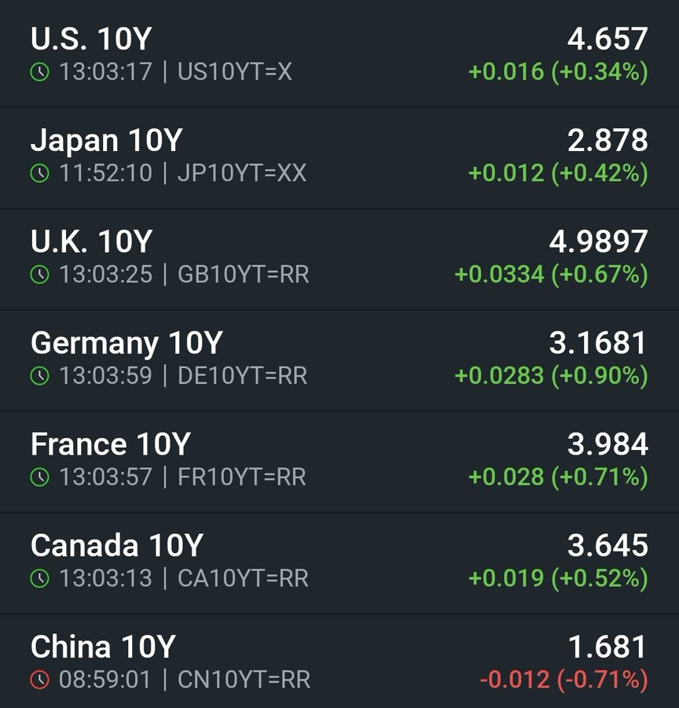Screen dimensions: 679x708
Task: Click the red clock icon under China 10Y
Action: [40, 680]
